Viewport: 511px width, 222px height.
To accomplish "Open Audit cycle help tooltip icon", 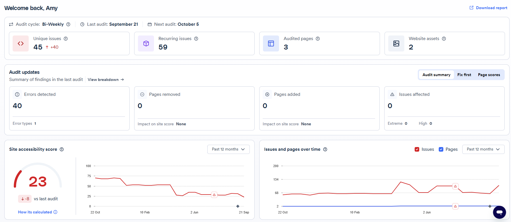I will coord(68,24).
